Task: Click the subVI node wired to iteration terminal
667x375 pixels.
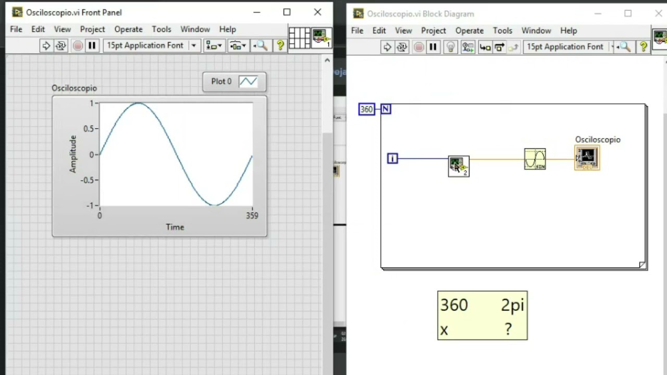Action: point(459,166)
